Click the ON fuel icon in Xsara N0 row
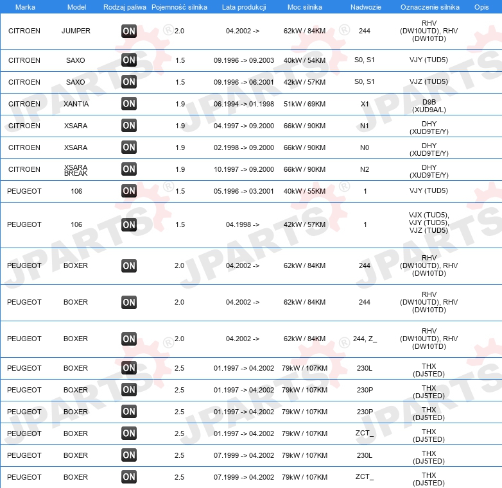 click(x=129, y=147)
